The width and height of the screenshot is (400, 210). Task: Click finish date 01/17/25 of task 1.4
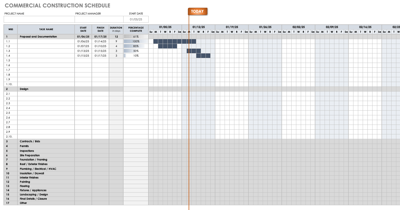(101, 56)
